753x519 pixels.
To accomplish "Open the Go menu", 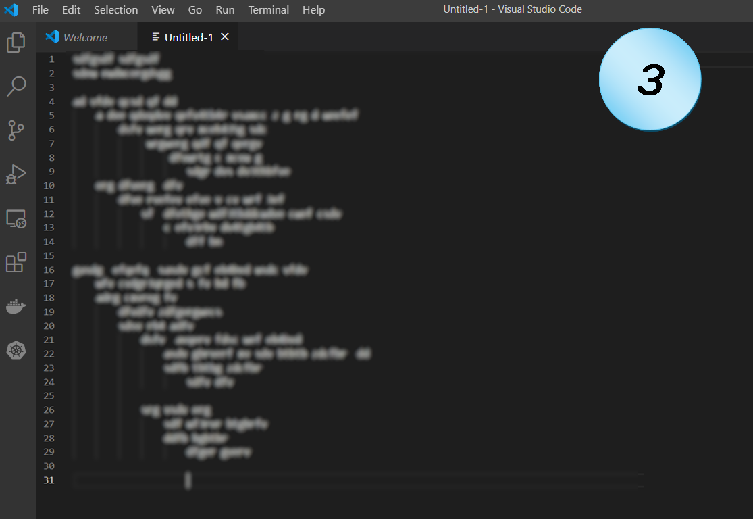I will [195, 9].
